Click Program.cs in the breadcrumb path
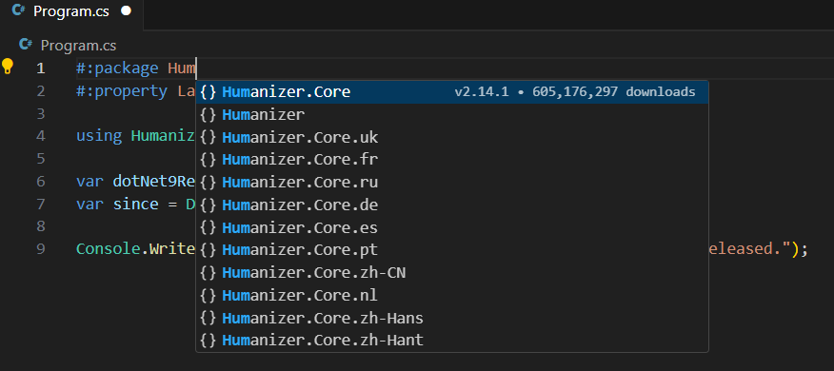 point(78,45)
